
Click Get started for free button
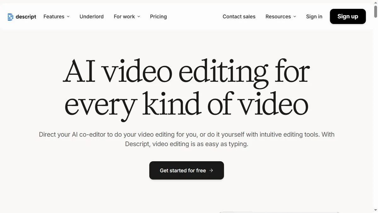[x=186, y=170]
